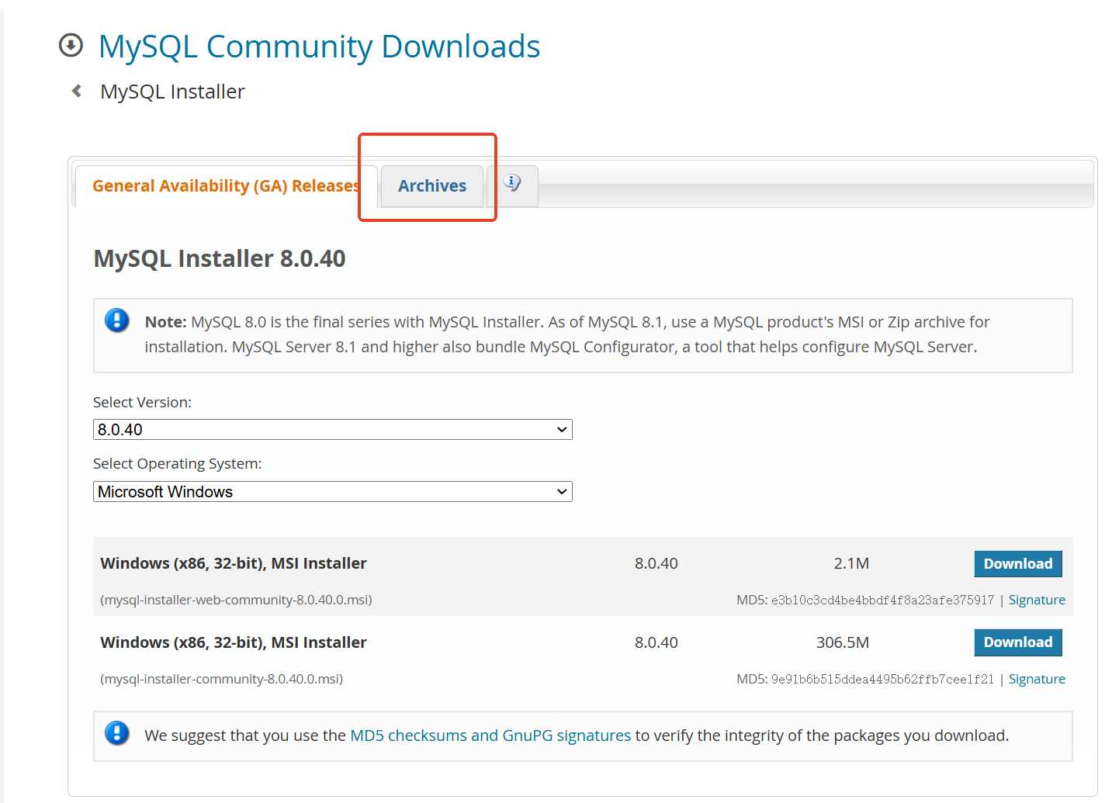
Task: Click the Select Operating System label
Action: (178, 464)
